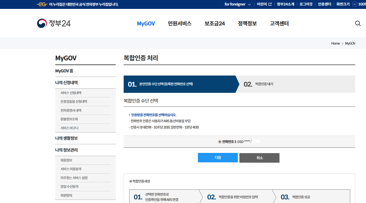Log out using the 로그아웃 link
The height and width of the screenshot is (203, 366).
point(305,4)
